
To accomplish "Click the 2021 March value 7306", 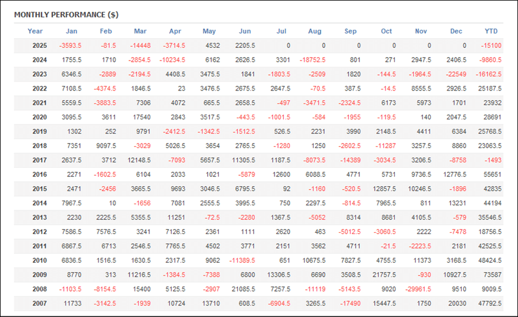I will pos(143,103).
